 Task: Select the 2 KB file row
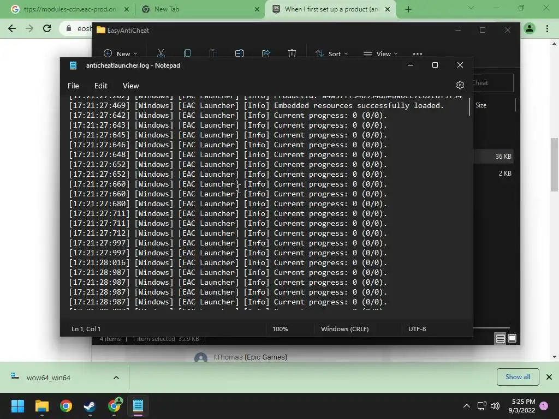click(x=493, y=173)
